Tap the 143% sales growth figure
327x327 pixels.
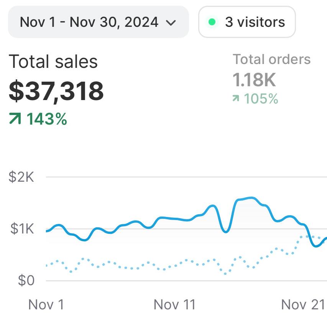pos(47,120)
